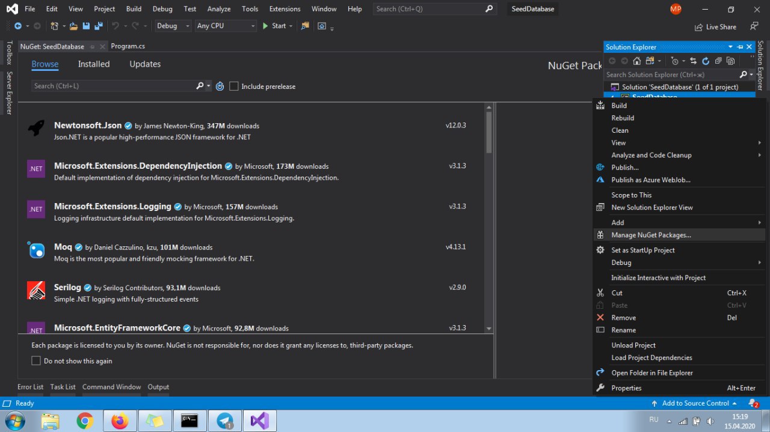
Task: Select the Moq package
Action: point(251,252)
